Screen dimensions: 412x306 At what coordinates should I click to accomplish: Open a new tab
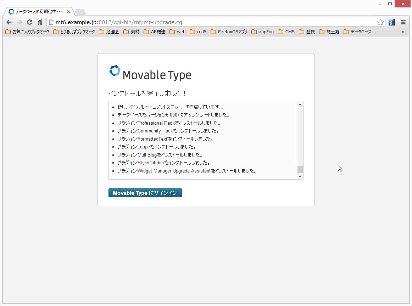80,12
